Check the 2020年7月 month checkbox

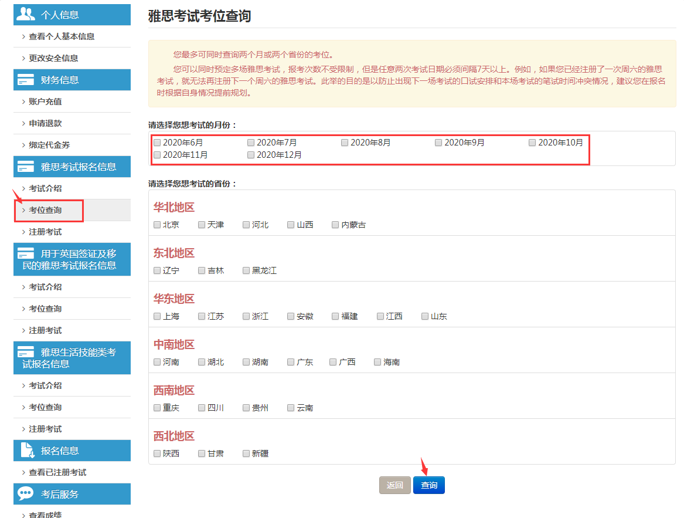pyautogui.click(x=251, y=142)
